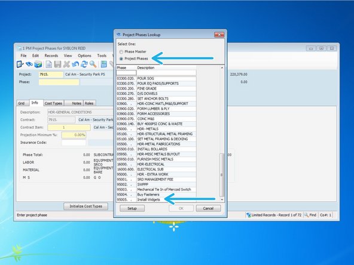Click the blue box with green check icon
This screenshot has width=354, height=265.
[38, 64]
